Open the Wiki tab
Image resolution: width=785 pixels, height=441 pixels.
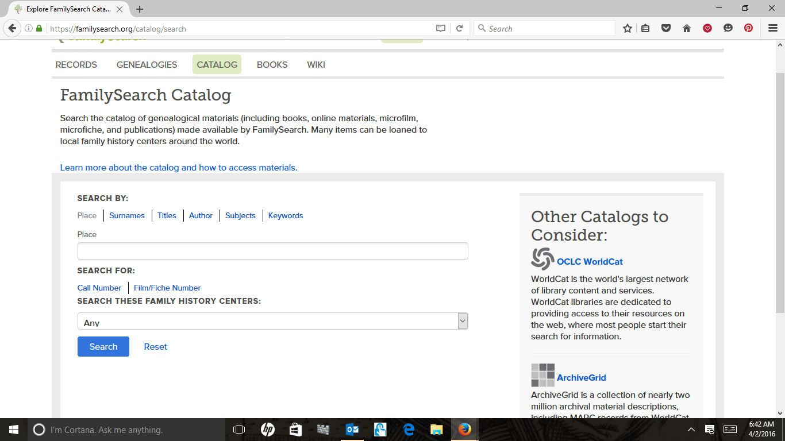click(x=316, y=65)
